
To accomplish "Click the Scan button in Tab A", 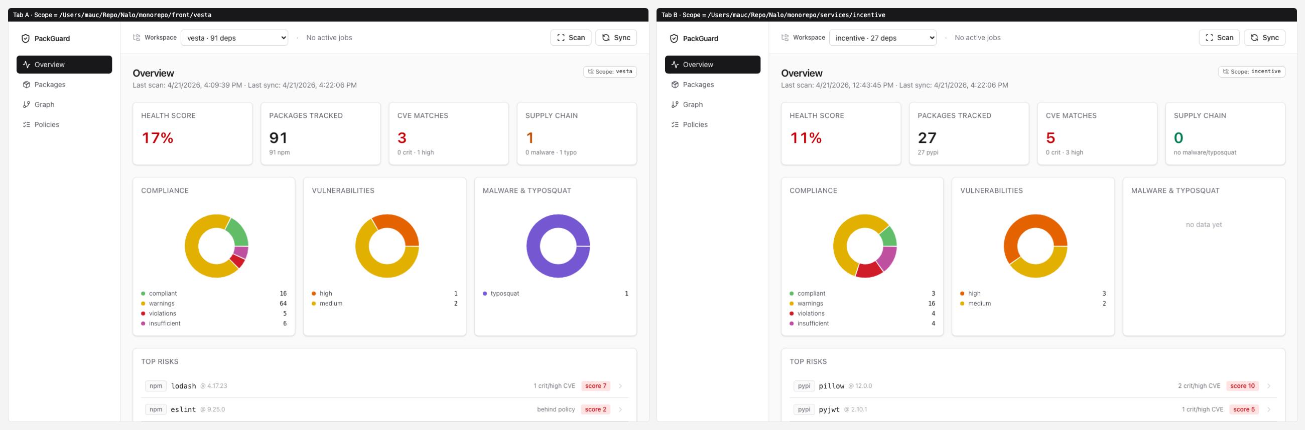I will 571,38.
